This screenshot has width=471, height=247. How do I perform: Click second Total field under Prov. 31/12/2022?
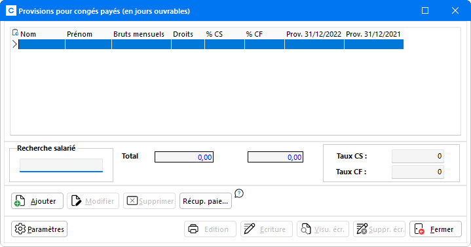click(x=275, y=157)
